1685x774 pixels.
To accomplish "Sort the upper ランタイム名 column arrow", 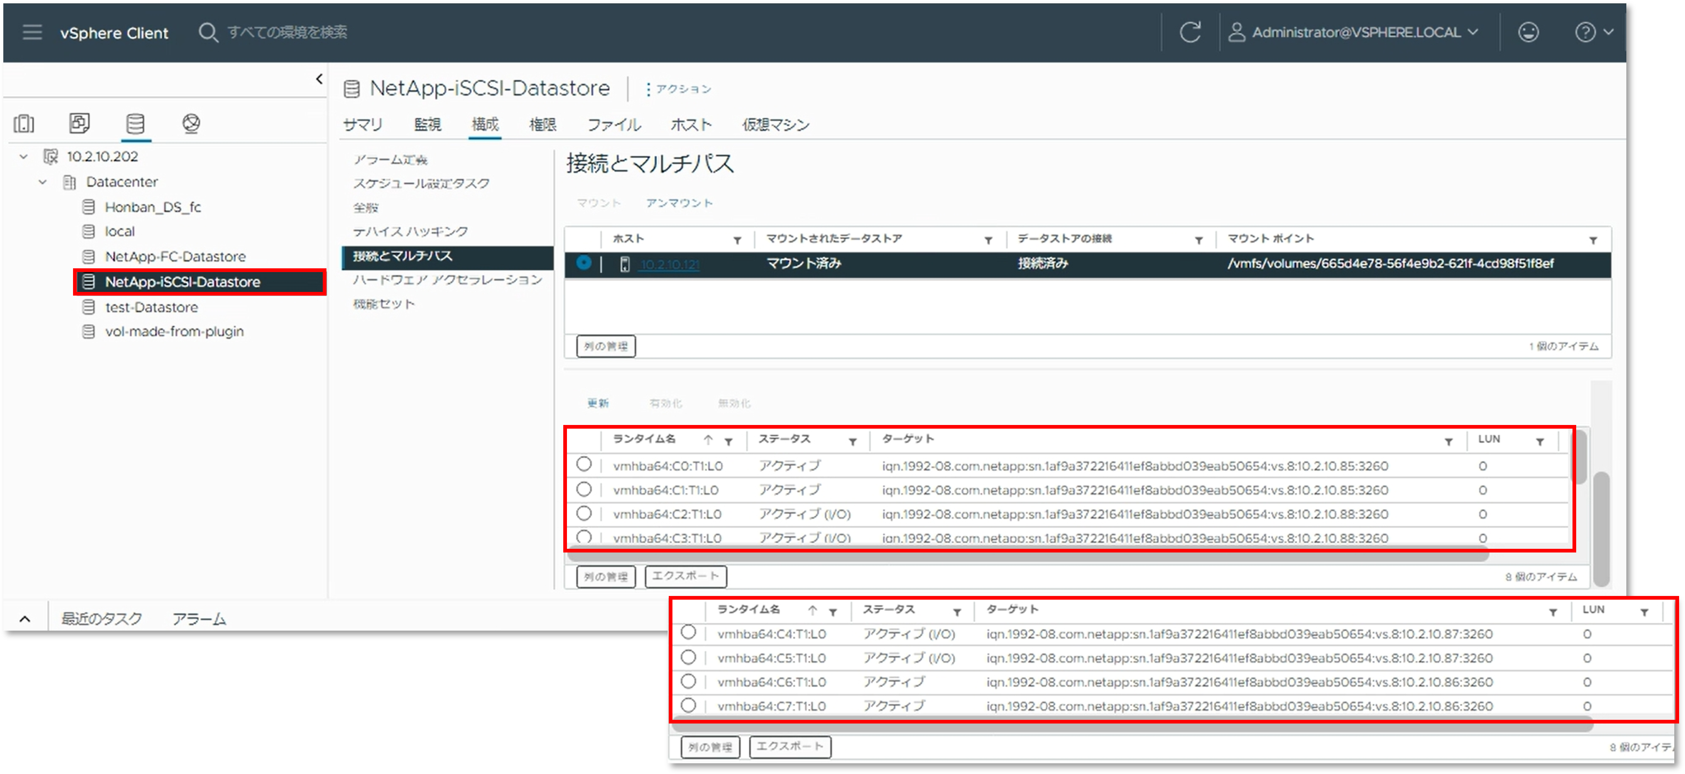I will (708, 439).
